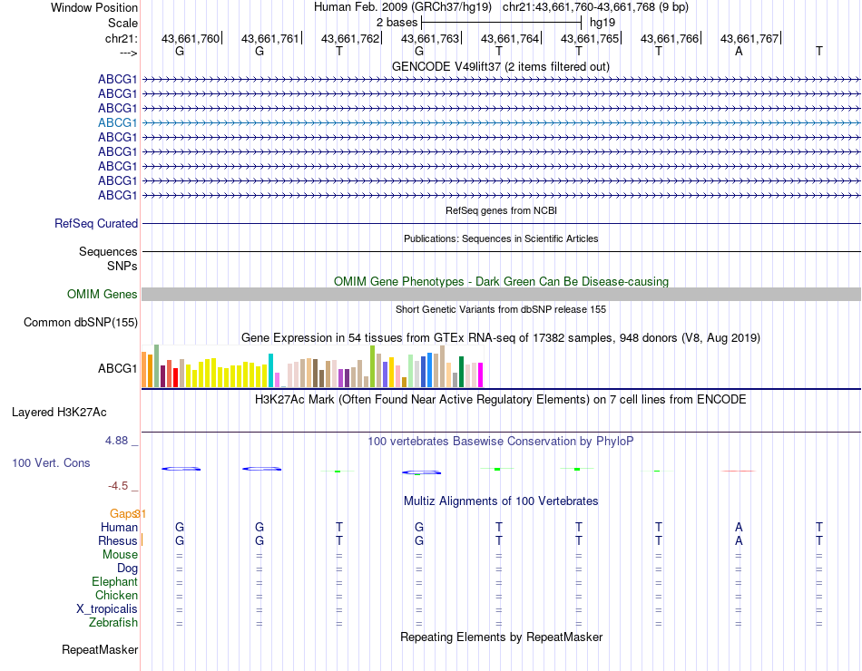
Task: Click the light-blue highlighted ABCG1 transcript label
Action: tap(117, 122)
